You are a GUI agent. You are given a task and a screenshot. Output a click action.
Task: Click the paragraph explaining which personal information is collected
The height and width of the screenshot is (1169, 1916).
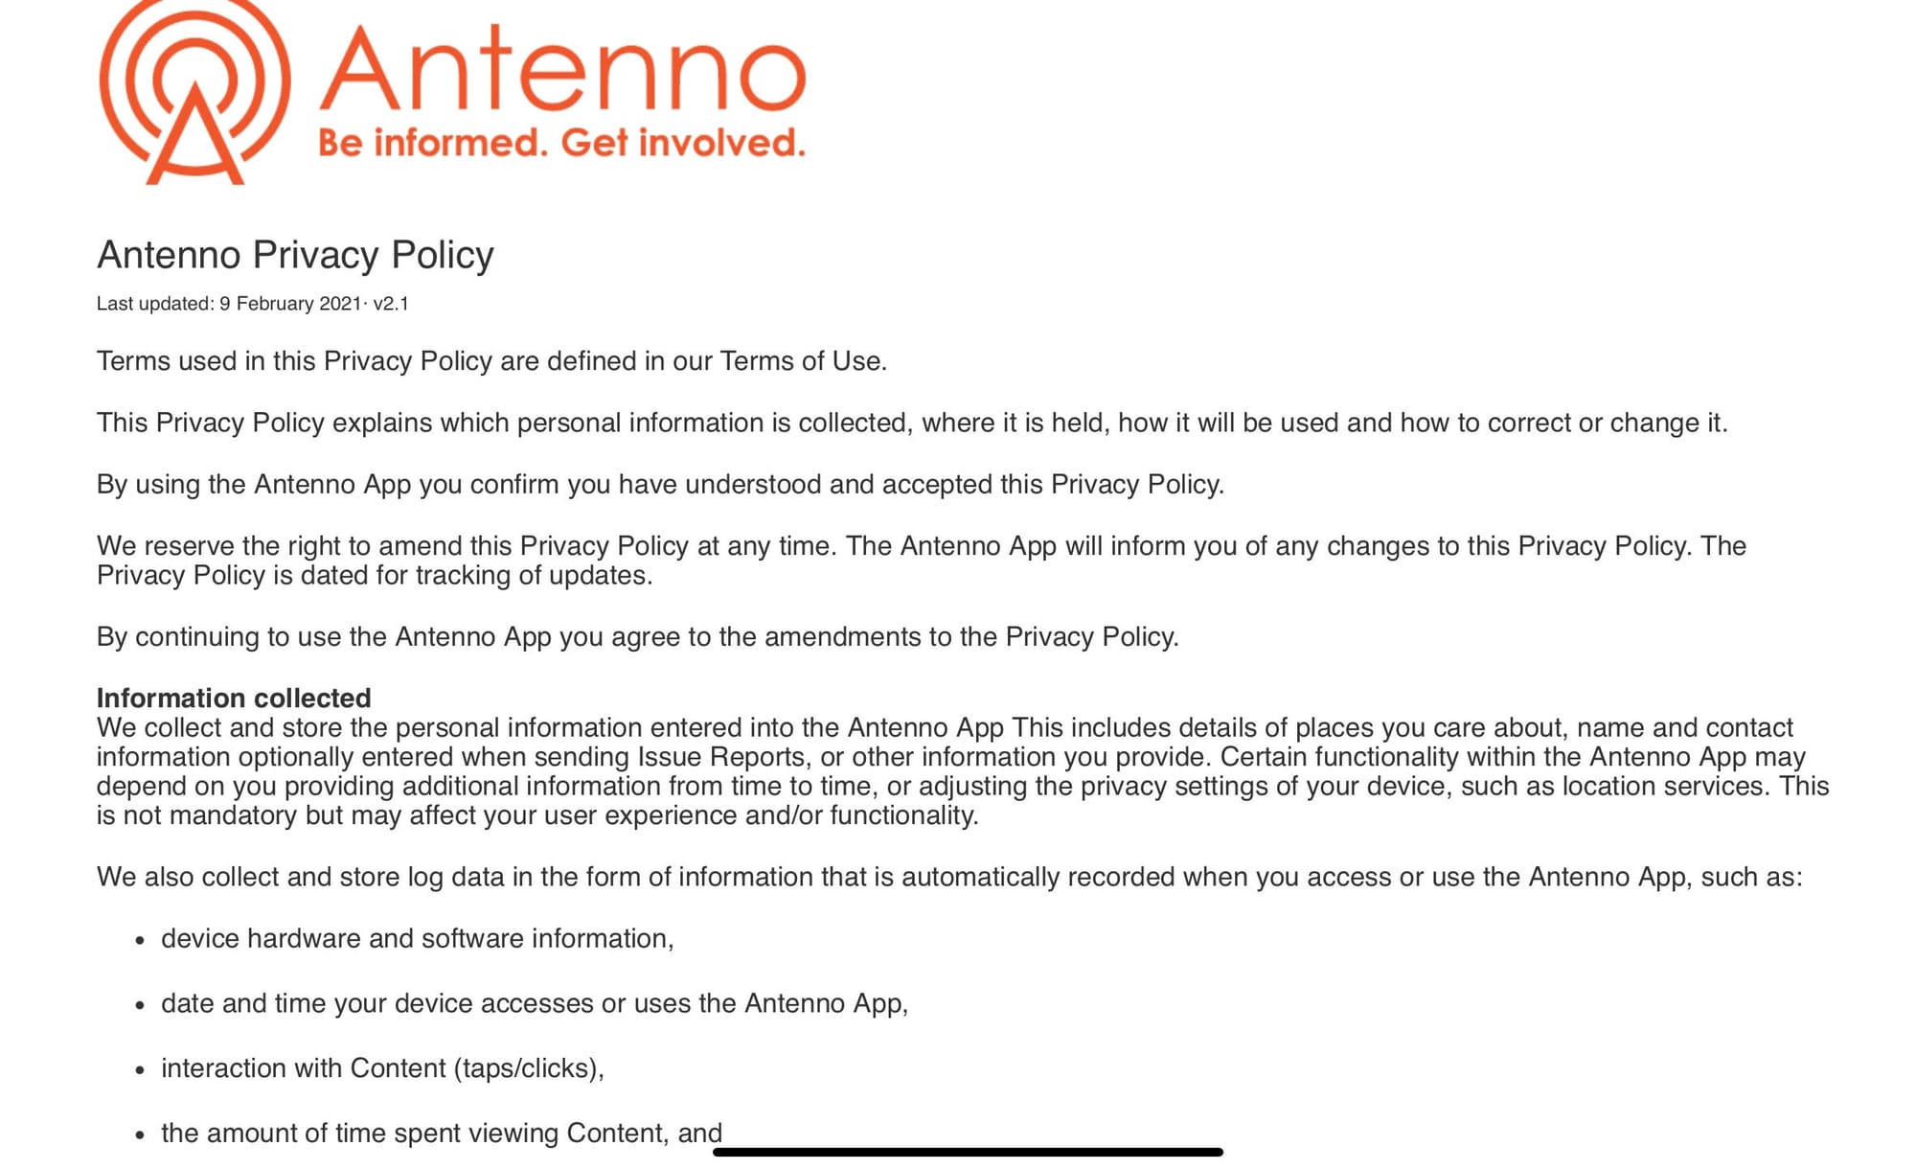tap(911, 423)
